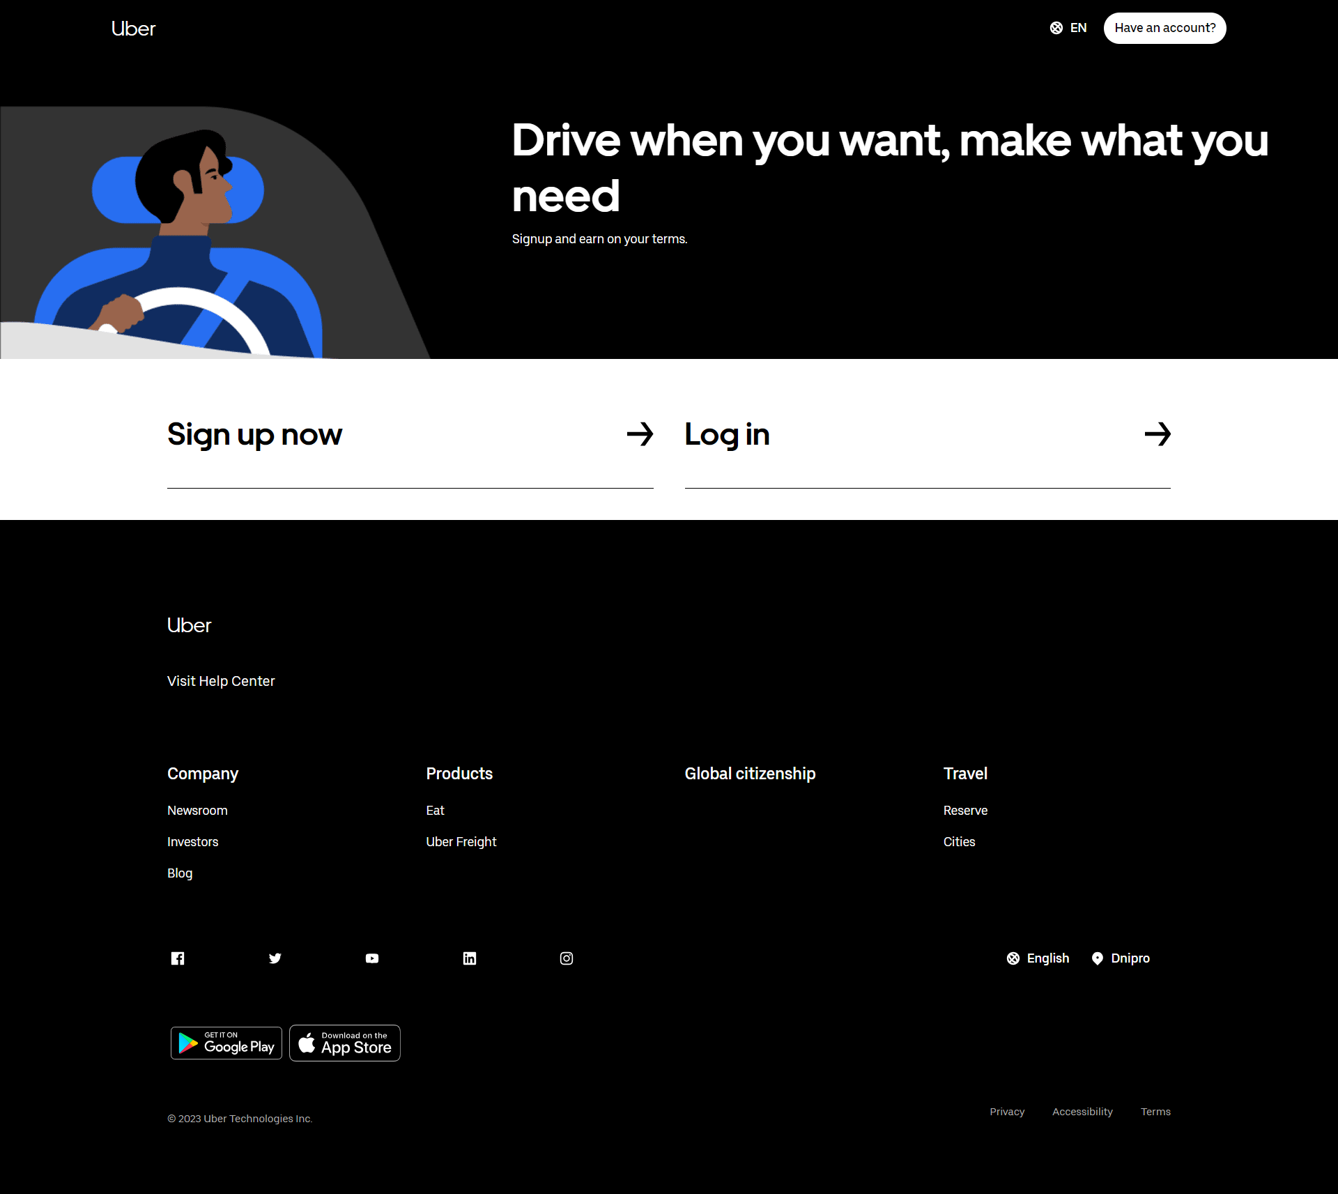Click the YouTube icon in footer
1338x1194 pixels.
click(372, 958)
